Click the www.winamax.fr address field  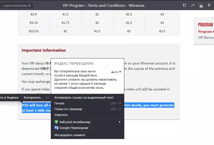17,5
